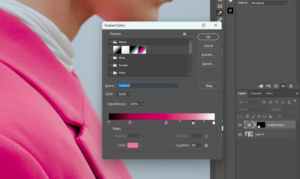Filter layers by adjustment layer icon
Screen dimensions: 300x179
click(x=270, y=102)
